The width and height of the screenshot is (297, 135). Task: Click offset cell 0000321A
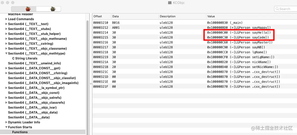pos(100,62)
